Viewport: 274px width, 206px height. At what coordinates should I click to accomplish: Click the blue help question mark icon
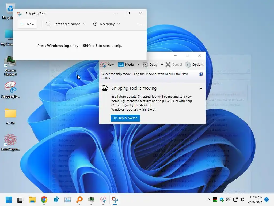pos(201,74)
